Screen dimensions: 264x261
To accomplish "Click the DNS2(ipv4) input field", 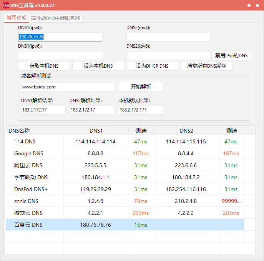I will tap(168, 37).
